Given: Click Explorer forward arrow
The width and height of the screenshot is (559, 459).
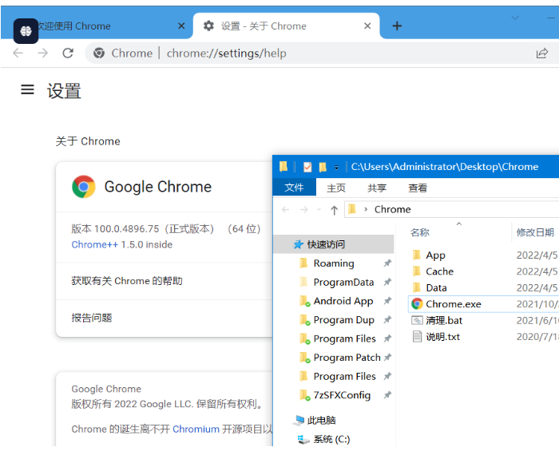Looking at the screenshot, I should click(303, 209).
